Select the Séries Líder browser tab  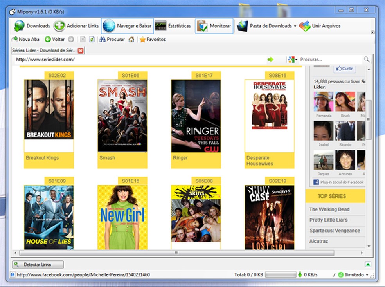coord(44,51)
